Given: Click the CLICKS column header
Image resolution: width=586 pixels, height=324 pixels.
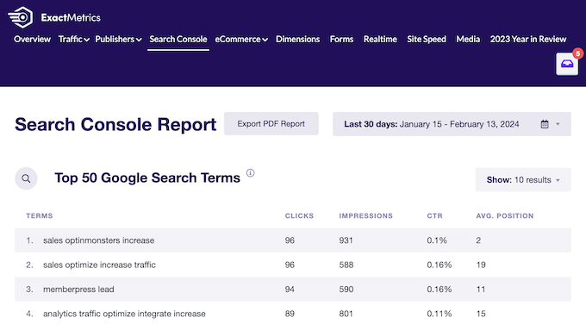Looking at the screenshot, I should pos(299,216).
